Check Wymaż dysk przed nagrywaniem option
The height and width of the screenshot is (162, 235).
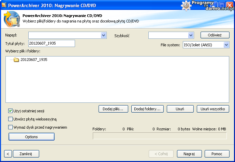11,127
